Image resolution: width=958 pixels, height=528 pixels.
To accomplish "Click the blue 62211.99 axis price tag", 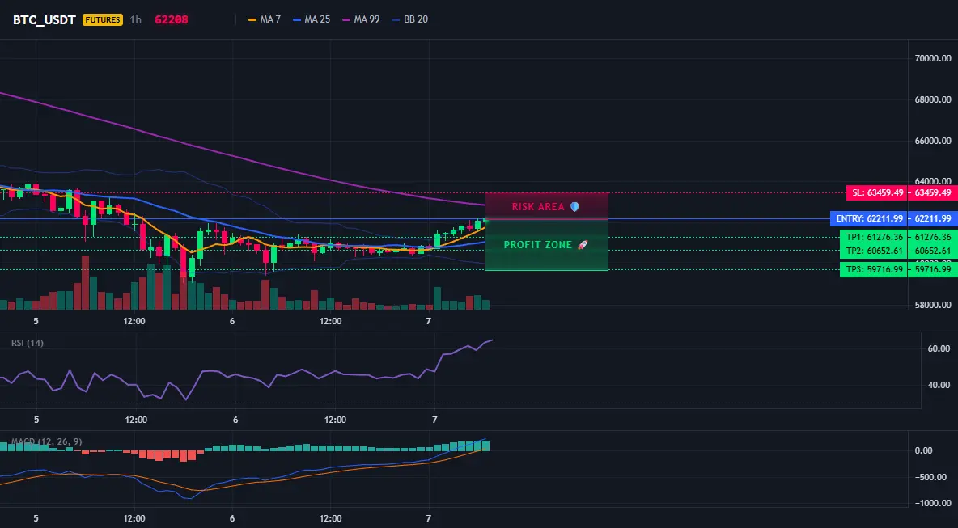I will coord(932,218).
